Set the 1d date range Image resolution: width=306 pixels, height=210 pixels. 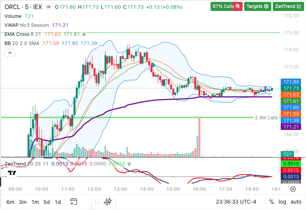click(58, 202)
